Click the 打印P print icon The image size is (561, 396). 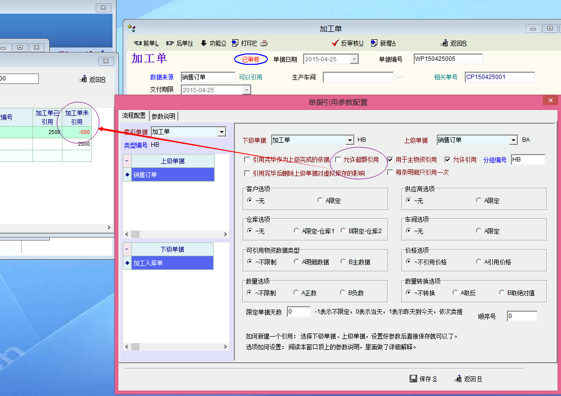click(x=235, y=43)
